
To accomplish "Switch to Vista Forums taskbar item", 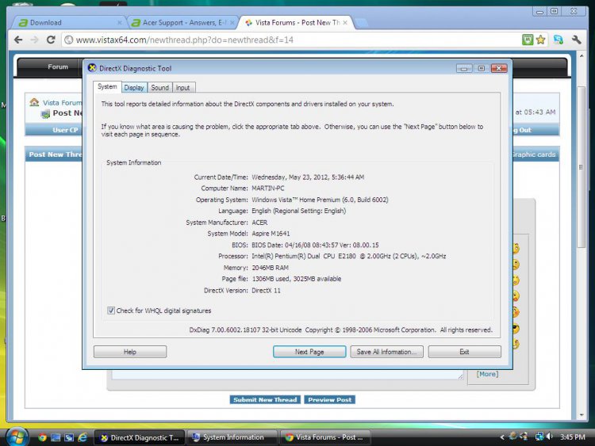I will tap(325, 437).
